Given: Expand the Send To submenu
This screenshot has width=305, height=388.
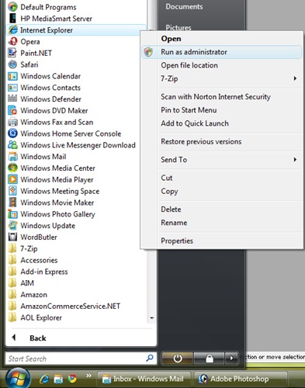Looking at the screenshot, I should tap(222, 160).
